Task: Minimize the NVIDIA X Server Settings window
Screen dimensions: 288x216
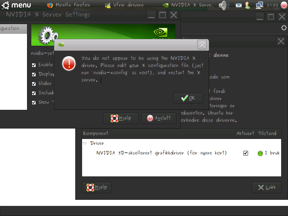Action: [x=151, y=15]
